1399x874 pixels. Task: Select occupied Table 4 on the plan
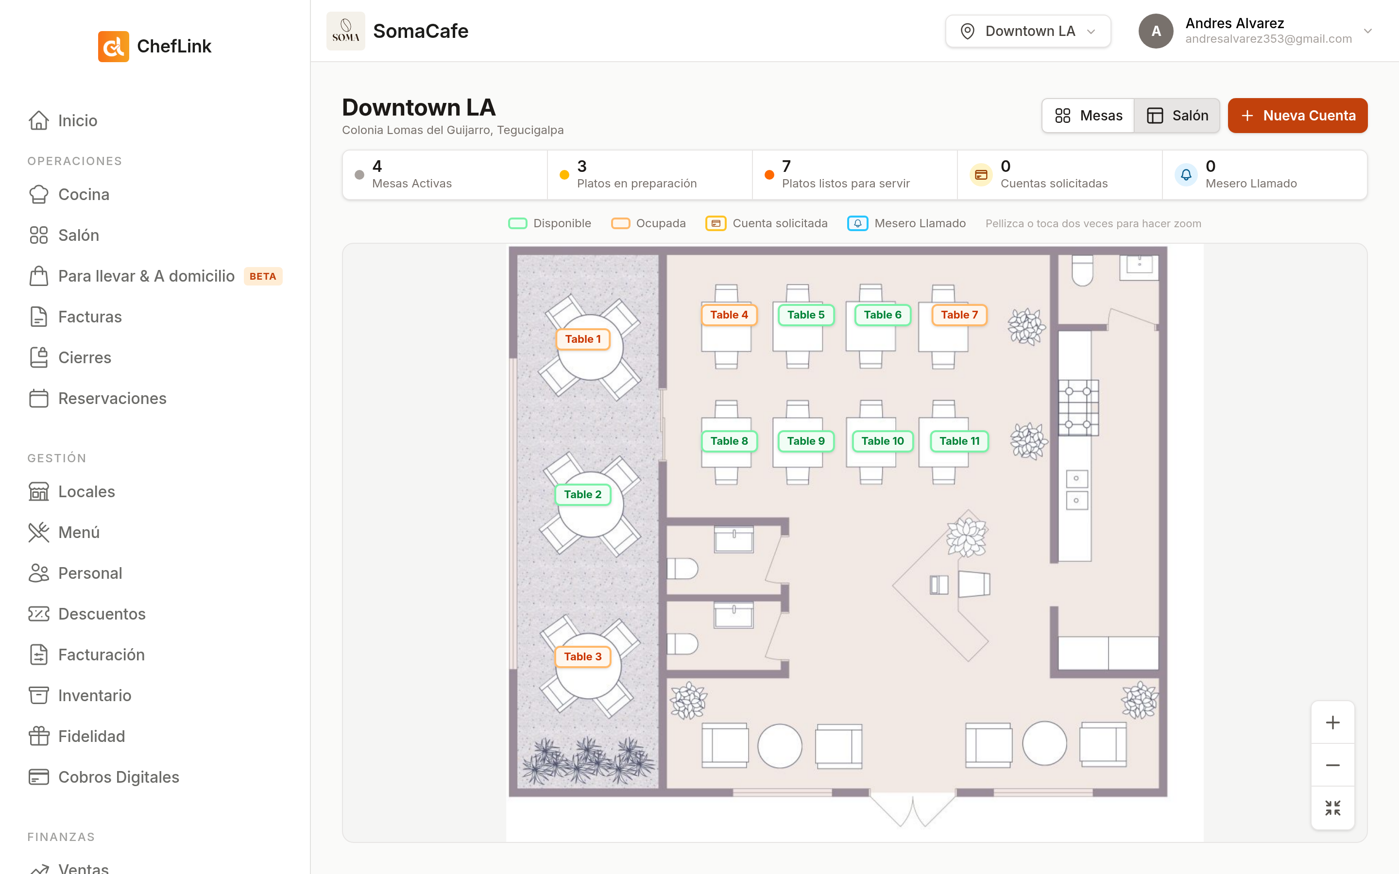click(729, 315)
